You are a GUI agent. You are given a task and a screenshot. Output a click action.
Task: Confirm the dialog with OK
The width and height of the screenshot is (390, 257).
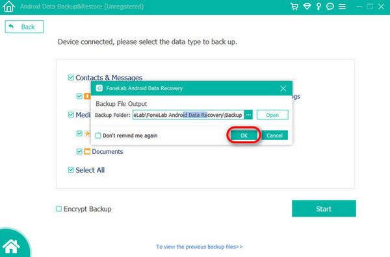point(244,136)
